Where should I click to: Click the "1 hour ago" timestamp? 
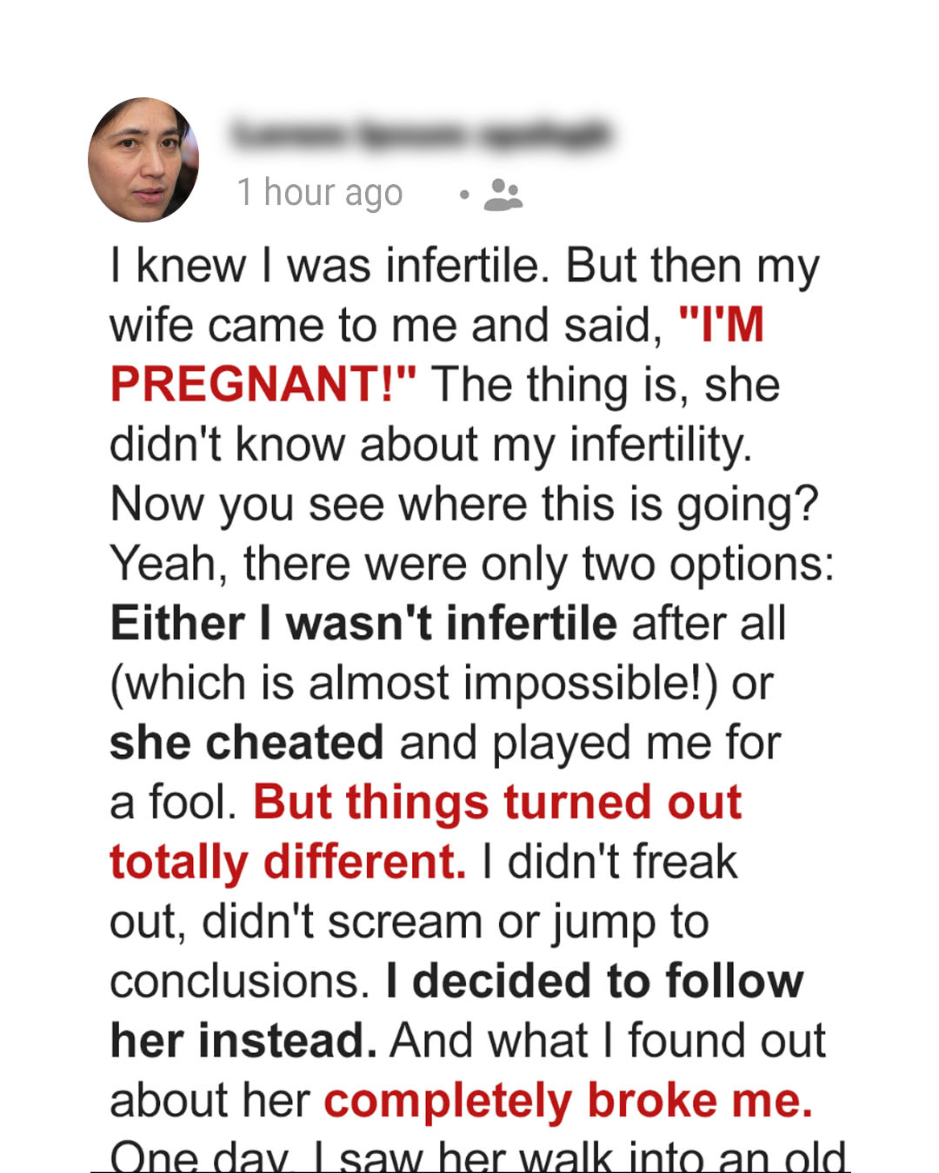pyautogui.click(x=320, y=193)
